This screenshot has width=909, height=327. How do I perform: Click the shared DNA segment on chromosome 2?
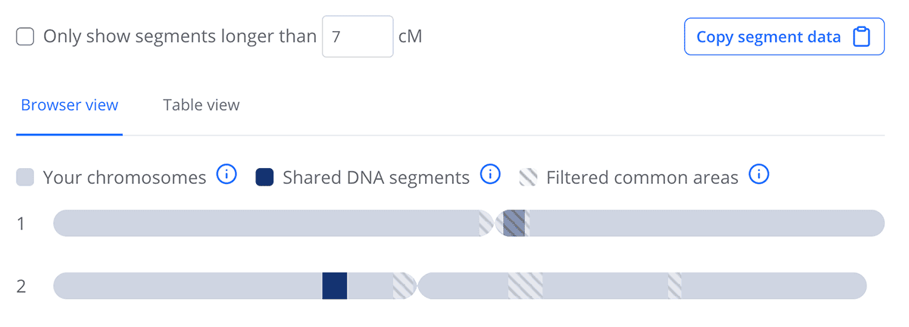coord(334,286)
